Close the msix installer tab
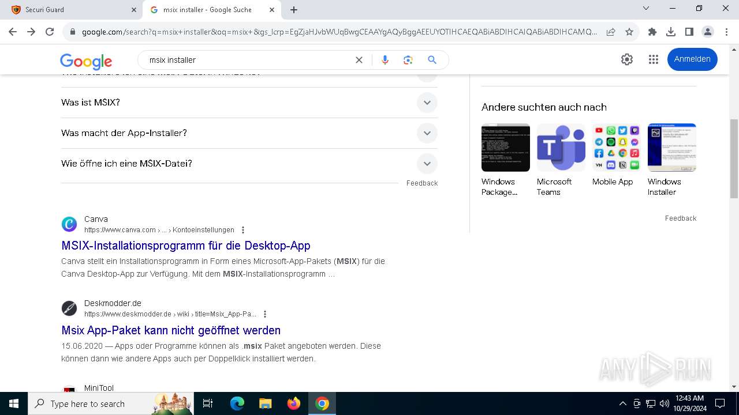 [272, 10]
